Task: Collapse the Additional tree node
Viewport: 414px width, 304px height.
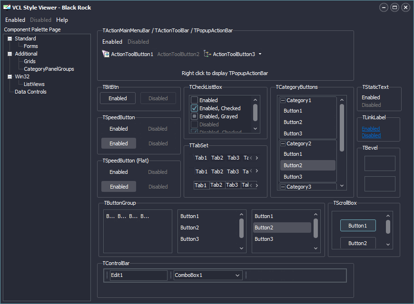Action: (x=10, y=54)
